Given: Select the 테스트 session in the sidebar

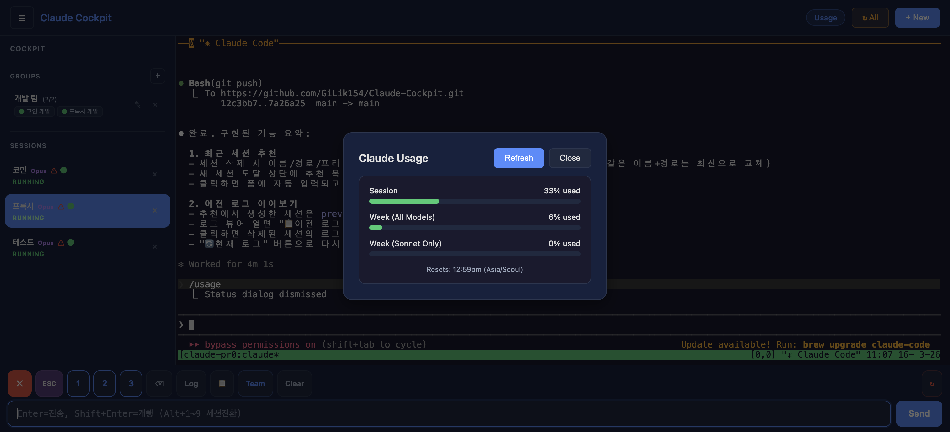Looking at the screenshot, I should tap(87, 247).
